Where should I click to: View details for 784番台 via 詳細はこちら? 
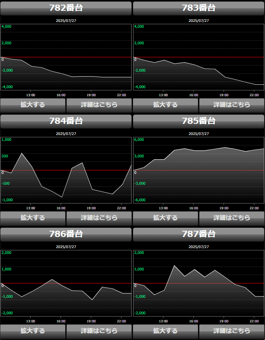[x=99, y=218]
